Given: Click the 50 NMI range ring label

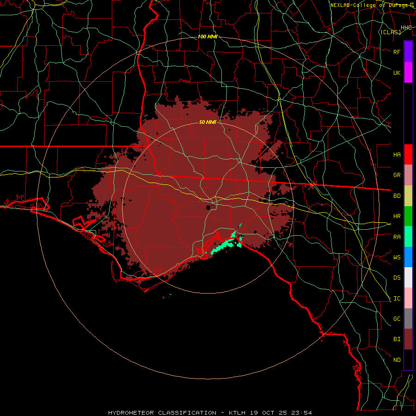Looking at the screenshot, I should click(208, 122).
